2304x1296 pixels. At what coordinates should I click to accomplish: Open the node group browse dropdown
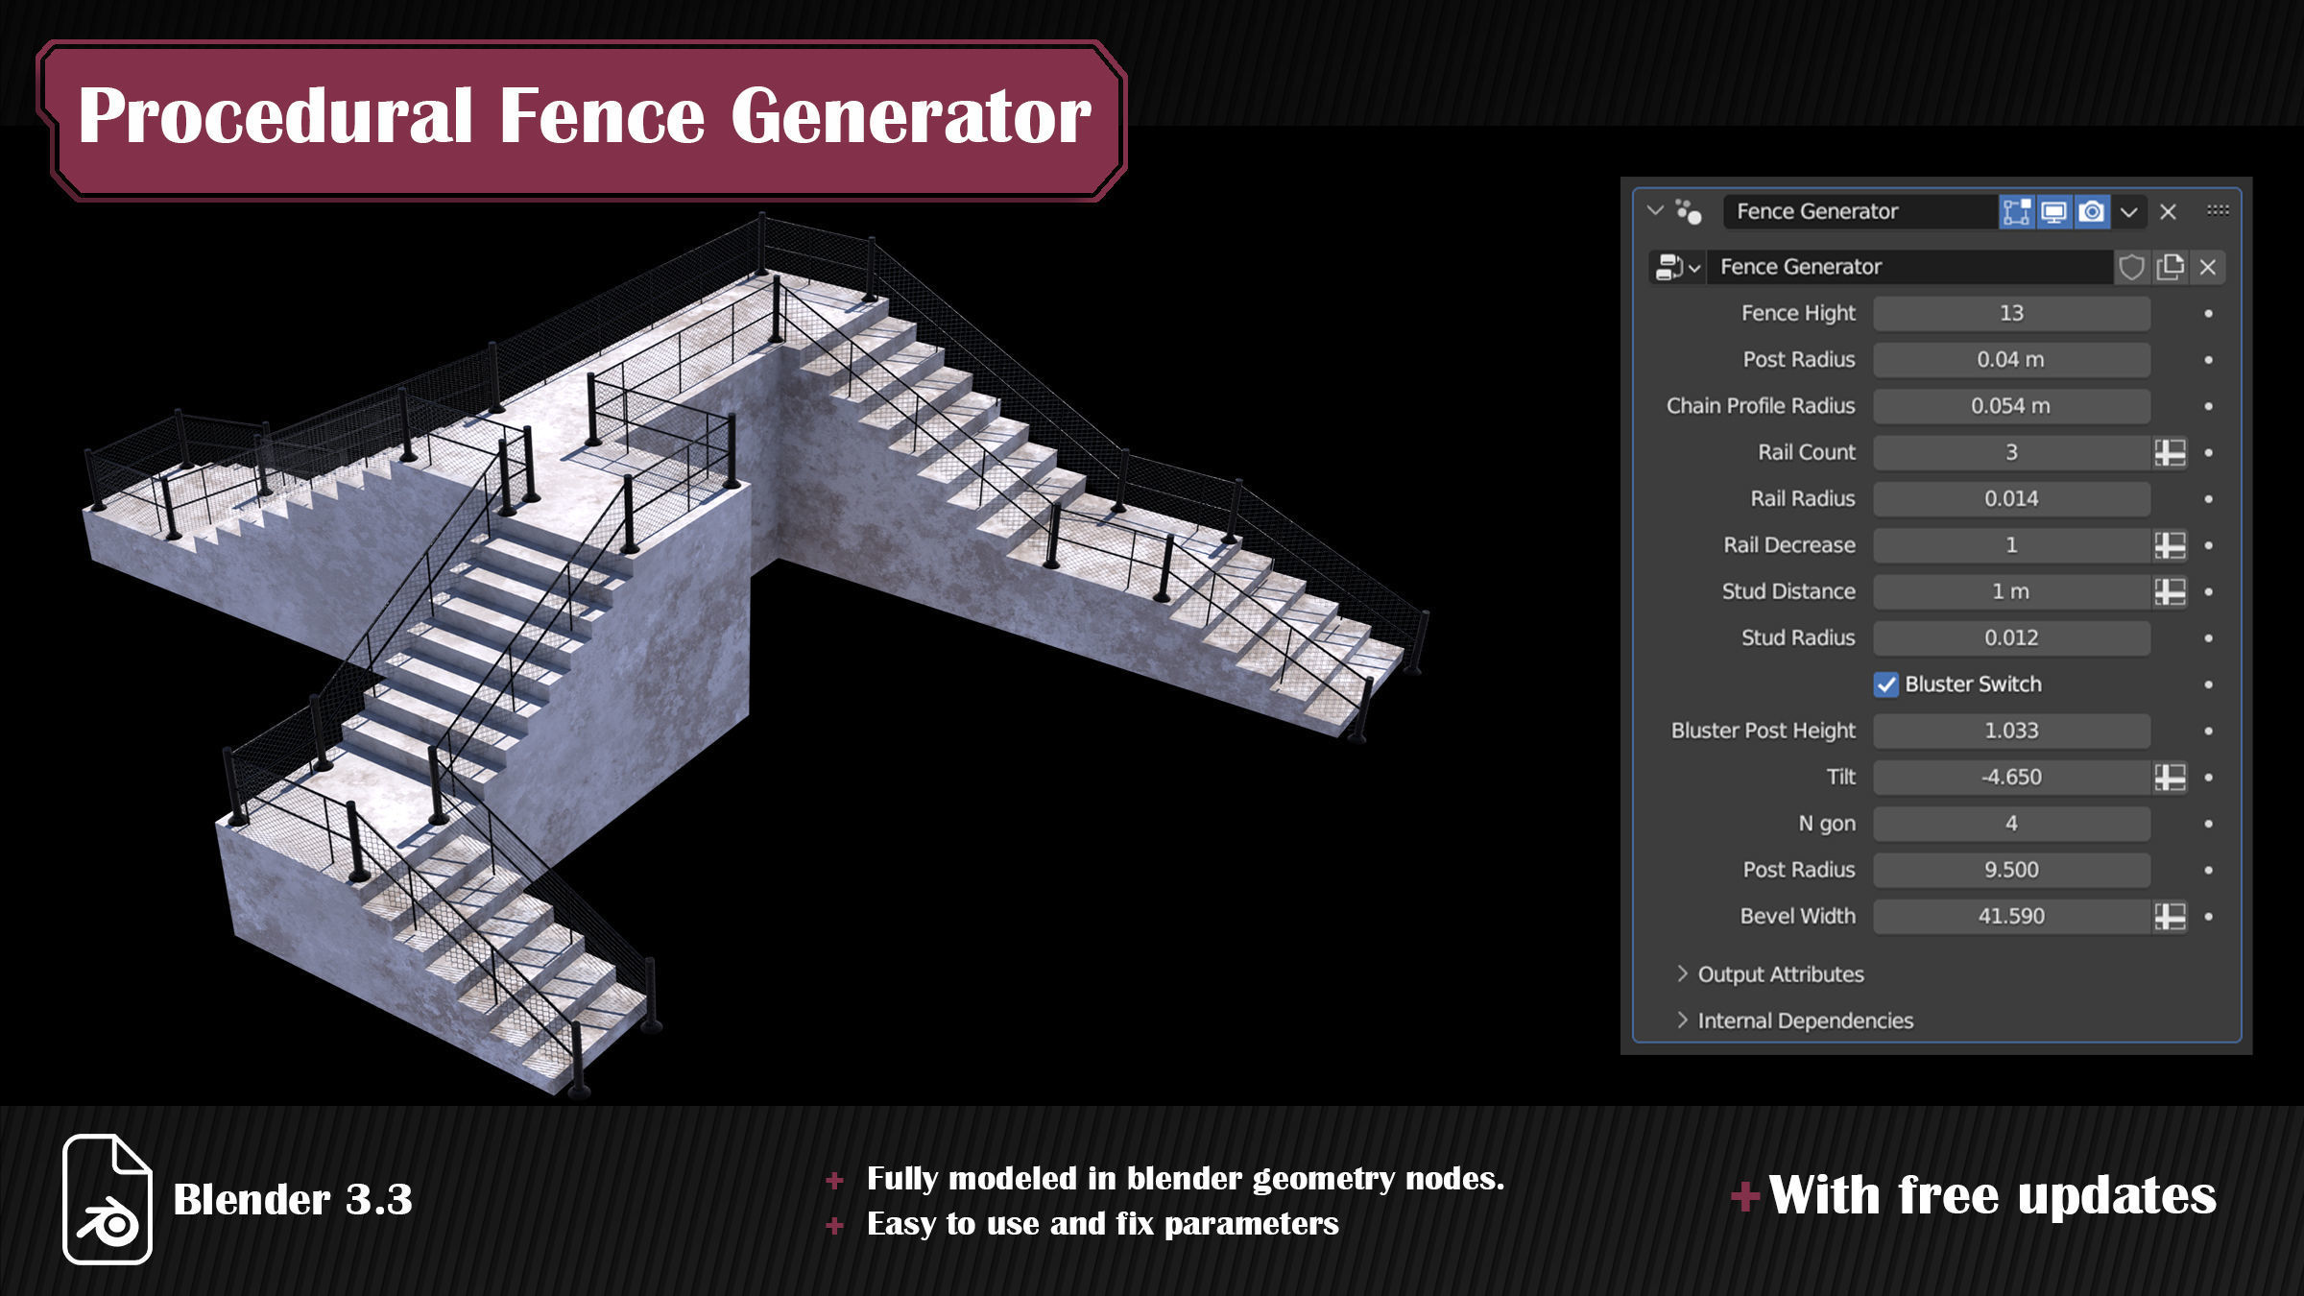click(x=1677, y=267)
